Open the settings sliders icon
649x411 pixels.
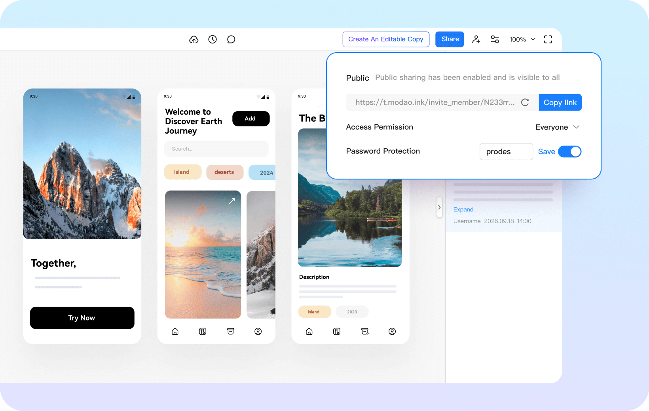click(495, 40)
